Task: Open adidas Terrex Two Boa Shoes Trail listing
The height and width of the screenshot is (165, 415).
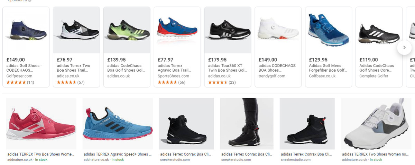Action: tap(73, 68)
